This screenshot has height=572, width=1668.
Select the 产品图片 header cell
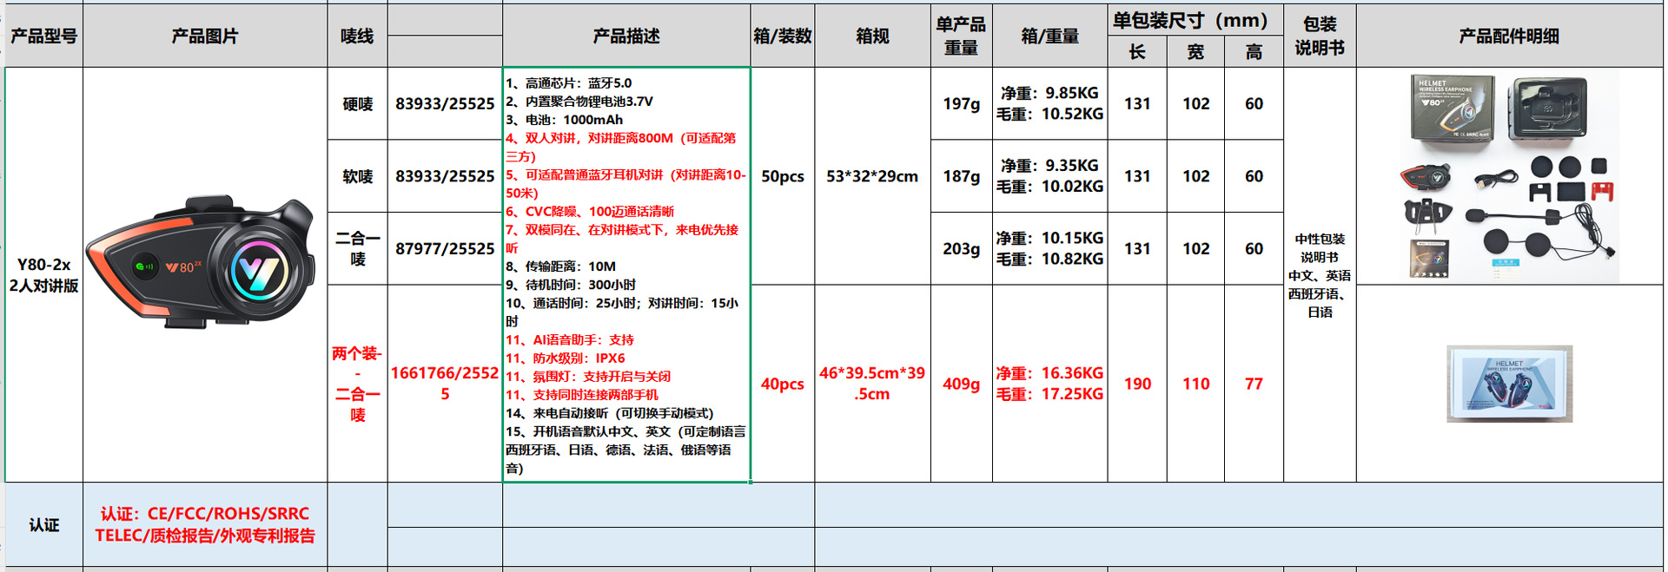(205, 36)
